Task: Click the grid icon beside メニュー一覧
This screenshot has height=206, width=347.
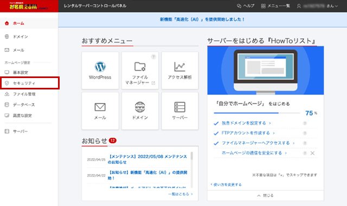Action: pyautogui.click(x=263, y=6)
